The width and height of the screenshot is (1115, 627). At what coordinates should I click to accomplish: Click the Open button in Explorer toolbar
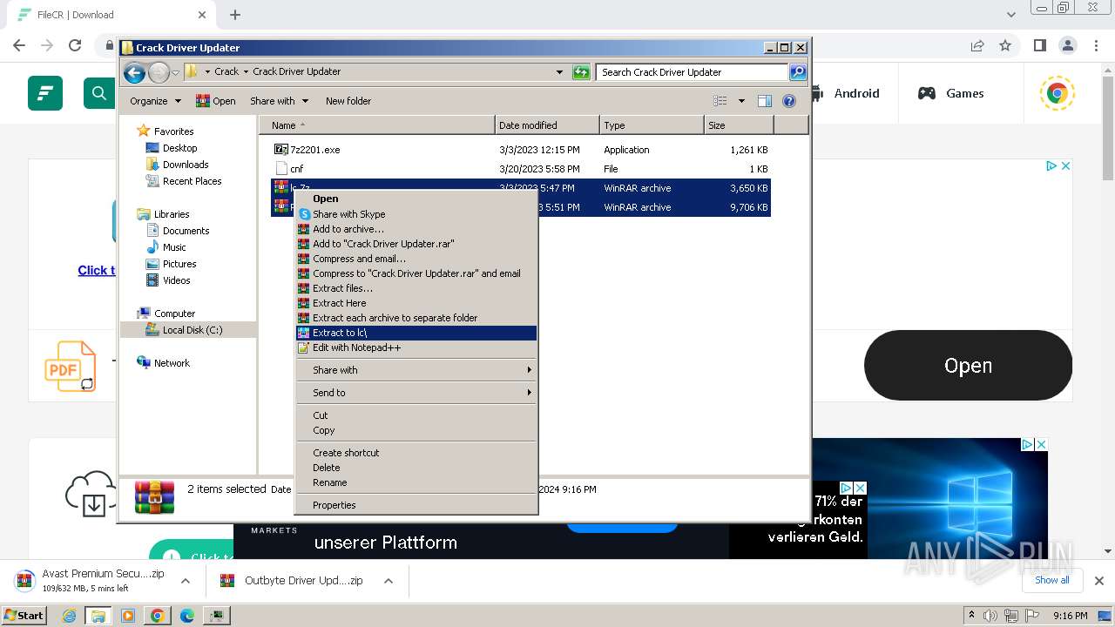pyautogui.click(x=215, y=101)
